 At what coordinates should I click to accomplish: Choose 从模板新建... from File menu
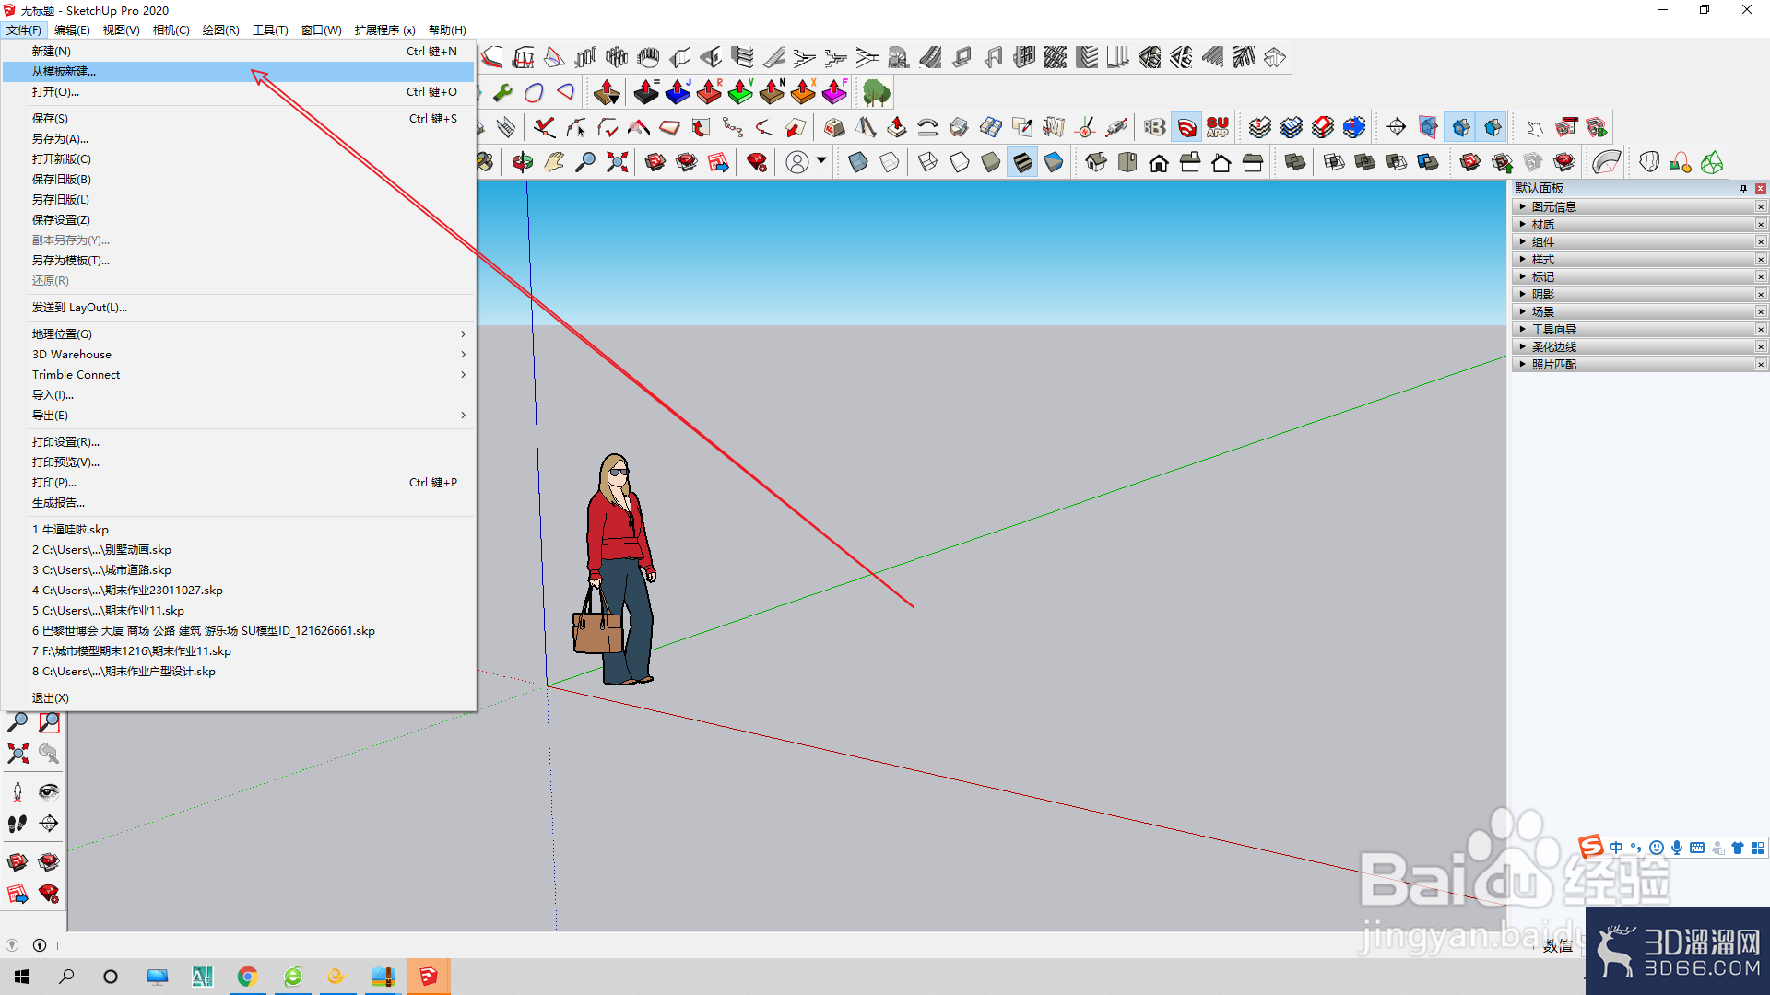(x=239, y=72)
